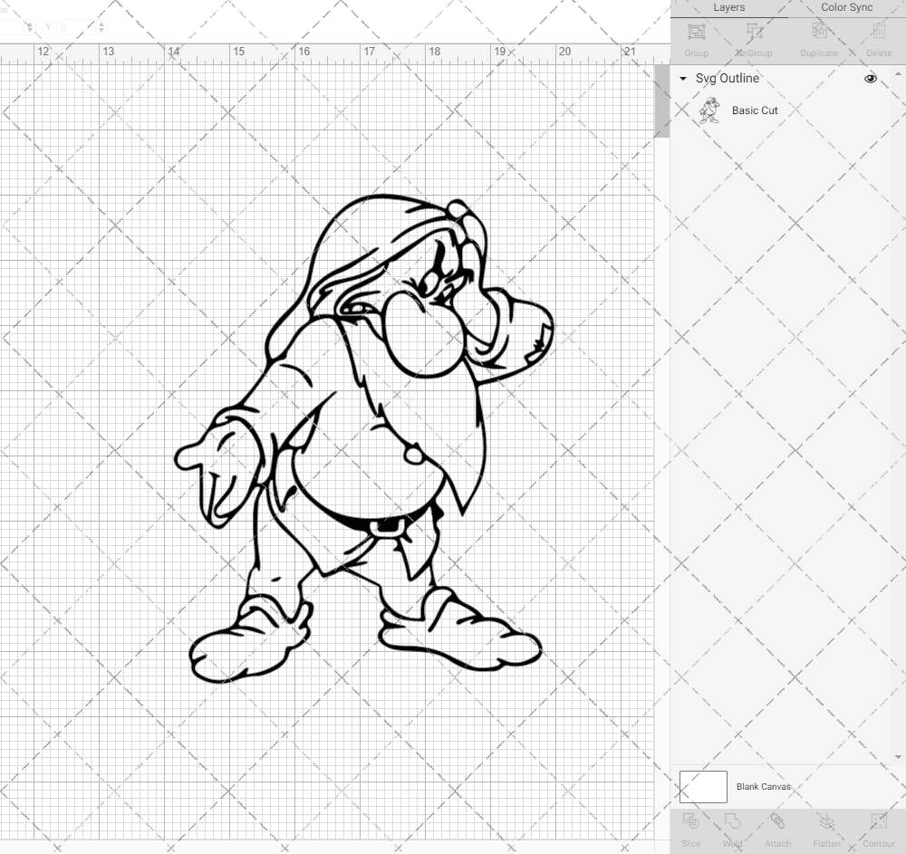This screenshot has width=906, height=854.
Task: Select the Basic Cut layer
Action: click(x=754, y=110)
